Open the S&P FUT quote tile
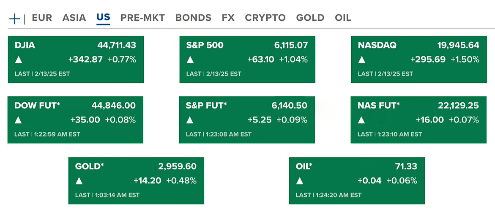 tap(247, 120)
